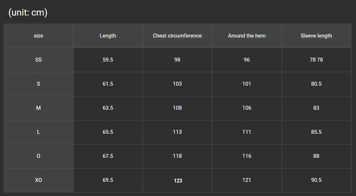The height and width of the screenshot is (196, 356).
Task: Click the size column header
Action: 38,36
